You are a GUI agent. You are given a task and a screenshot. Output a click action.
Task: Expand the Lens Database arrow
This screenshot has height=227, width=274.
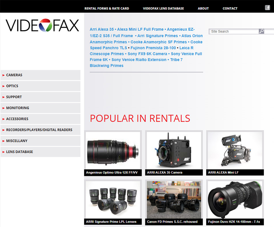point(3,152)
